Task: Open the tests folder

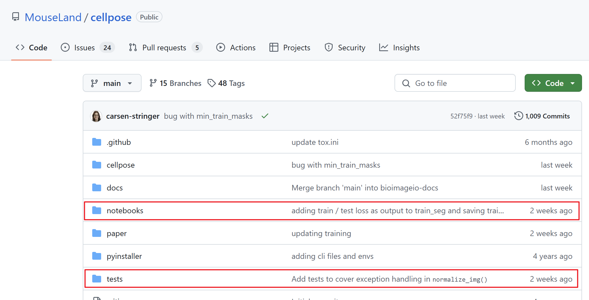Action: pos(115,279)
